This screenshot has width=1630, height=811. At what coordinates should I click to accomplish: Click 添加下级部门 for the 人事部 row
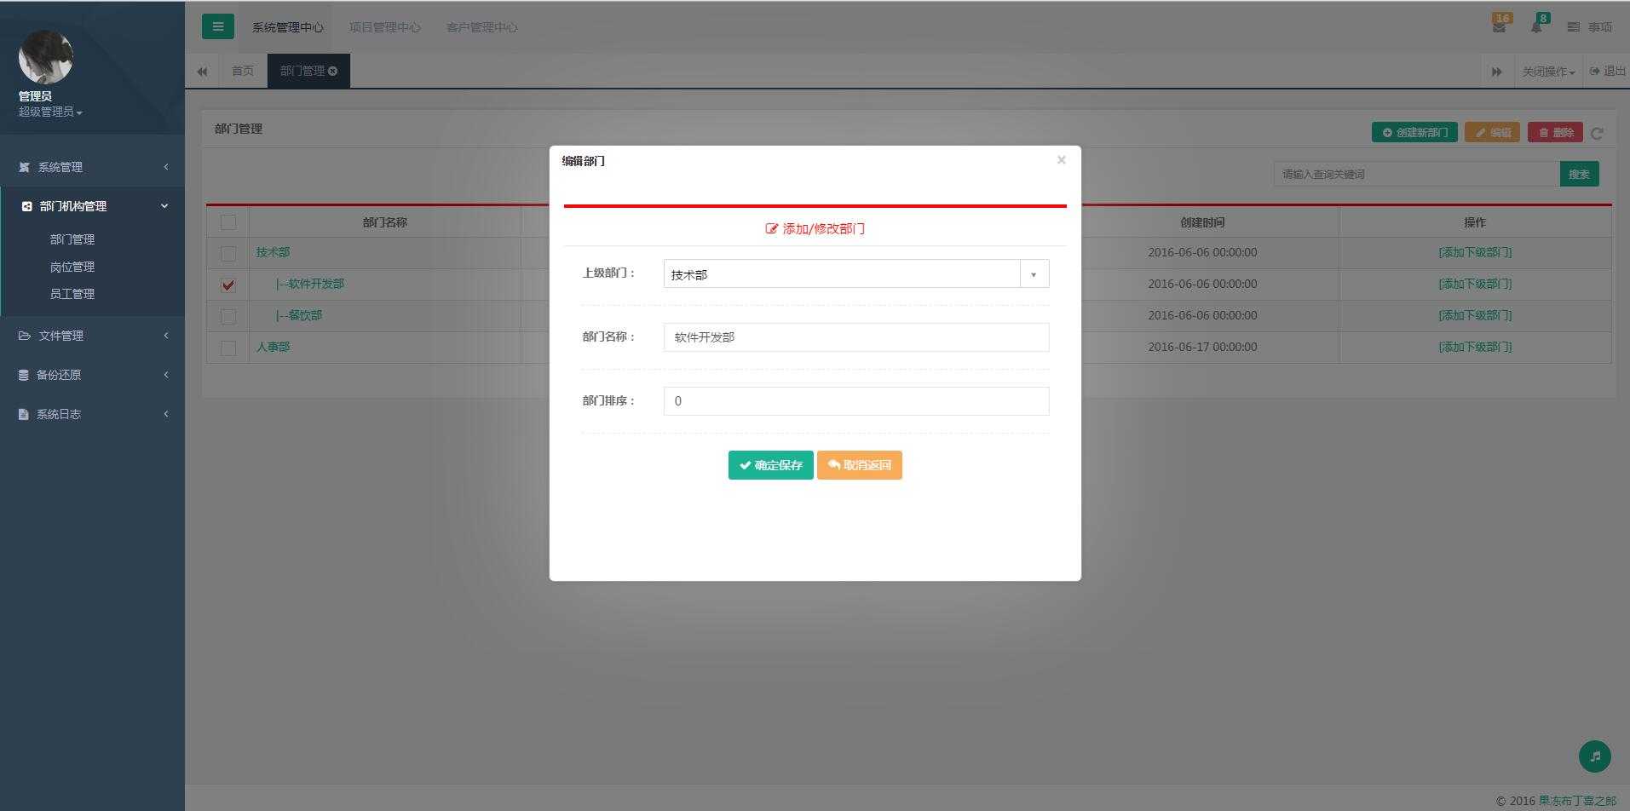pos(1475,347)
